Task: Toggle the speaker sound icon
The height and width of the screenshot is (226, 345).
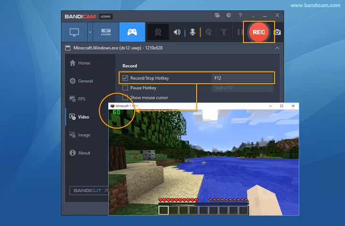Action: click(x=177, y=32)
